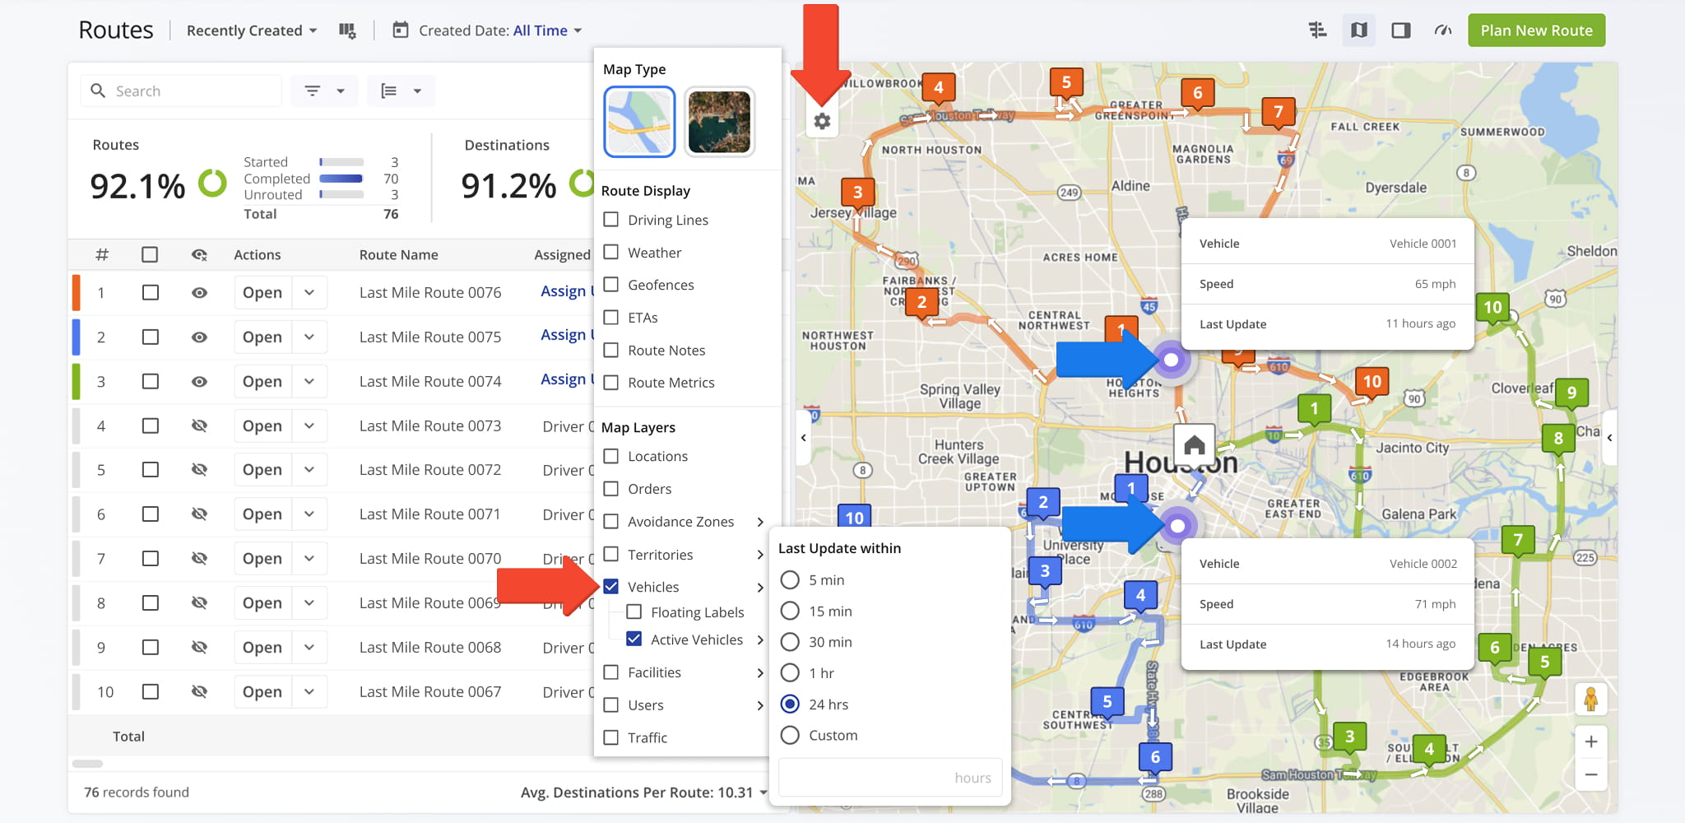Expand Open dropdown arrow for Route 0076
Viewport: 1685px width, 823px height.
coord(309,293)
